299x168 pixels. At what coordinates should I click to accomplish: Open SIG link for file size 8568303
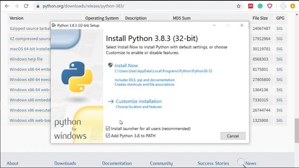(279, 59)
